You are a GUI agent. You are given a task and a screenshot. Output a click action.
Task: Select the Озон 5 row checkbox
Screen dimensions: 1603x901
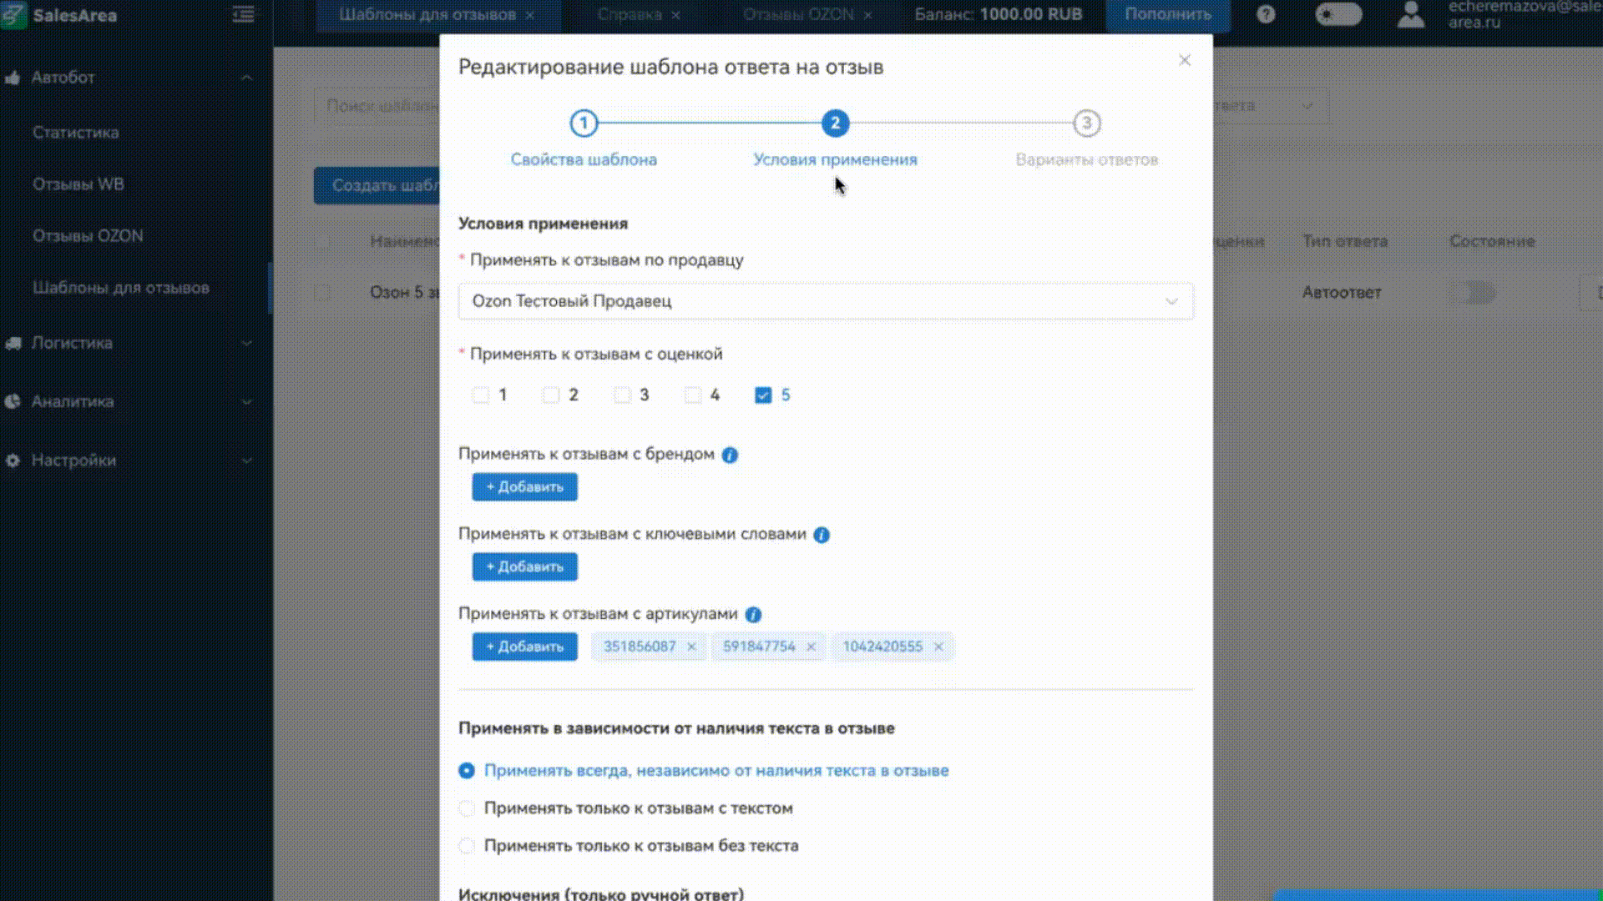coord(322,293)
